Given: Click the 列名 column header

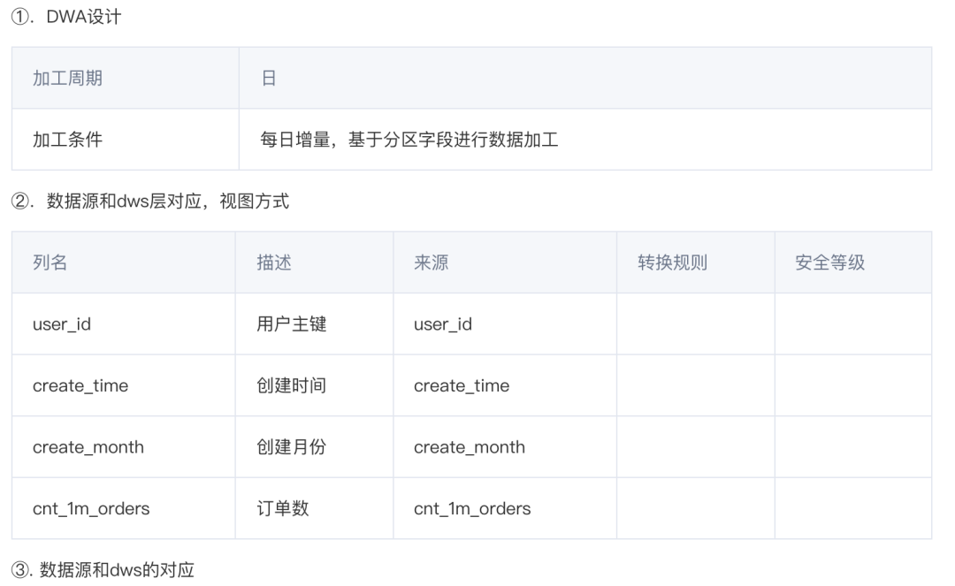Looking at the screenshot, I should point(50,263).
